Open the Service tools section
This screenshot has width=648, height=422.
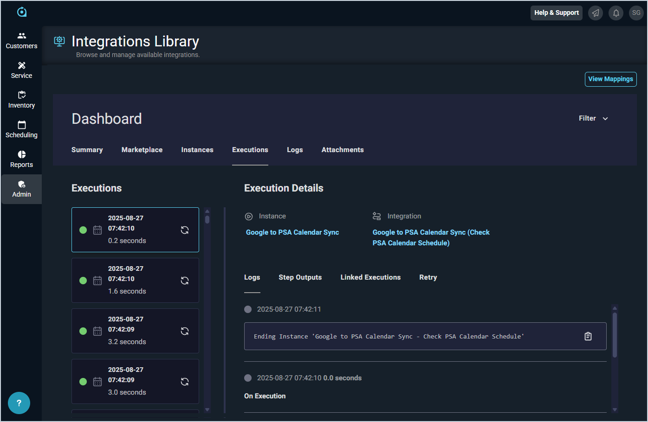(21, 70)
